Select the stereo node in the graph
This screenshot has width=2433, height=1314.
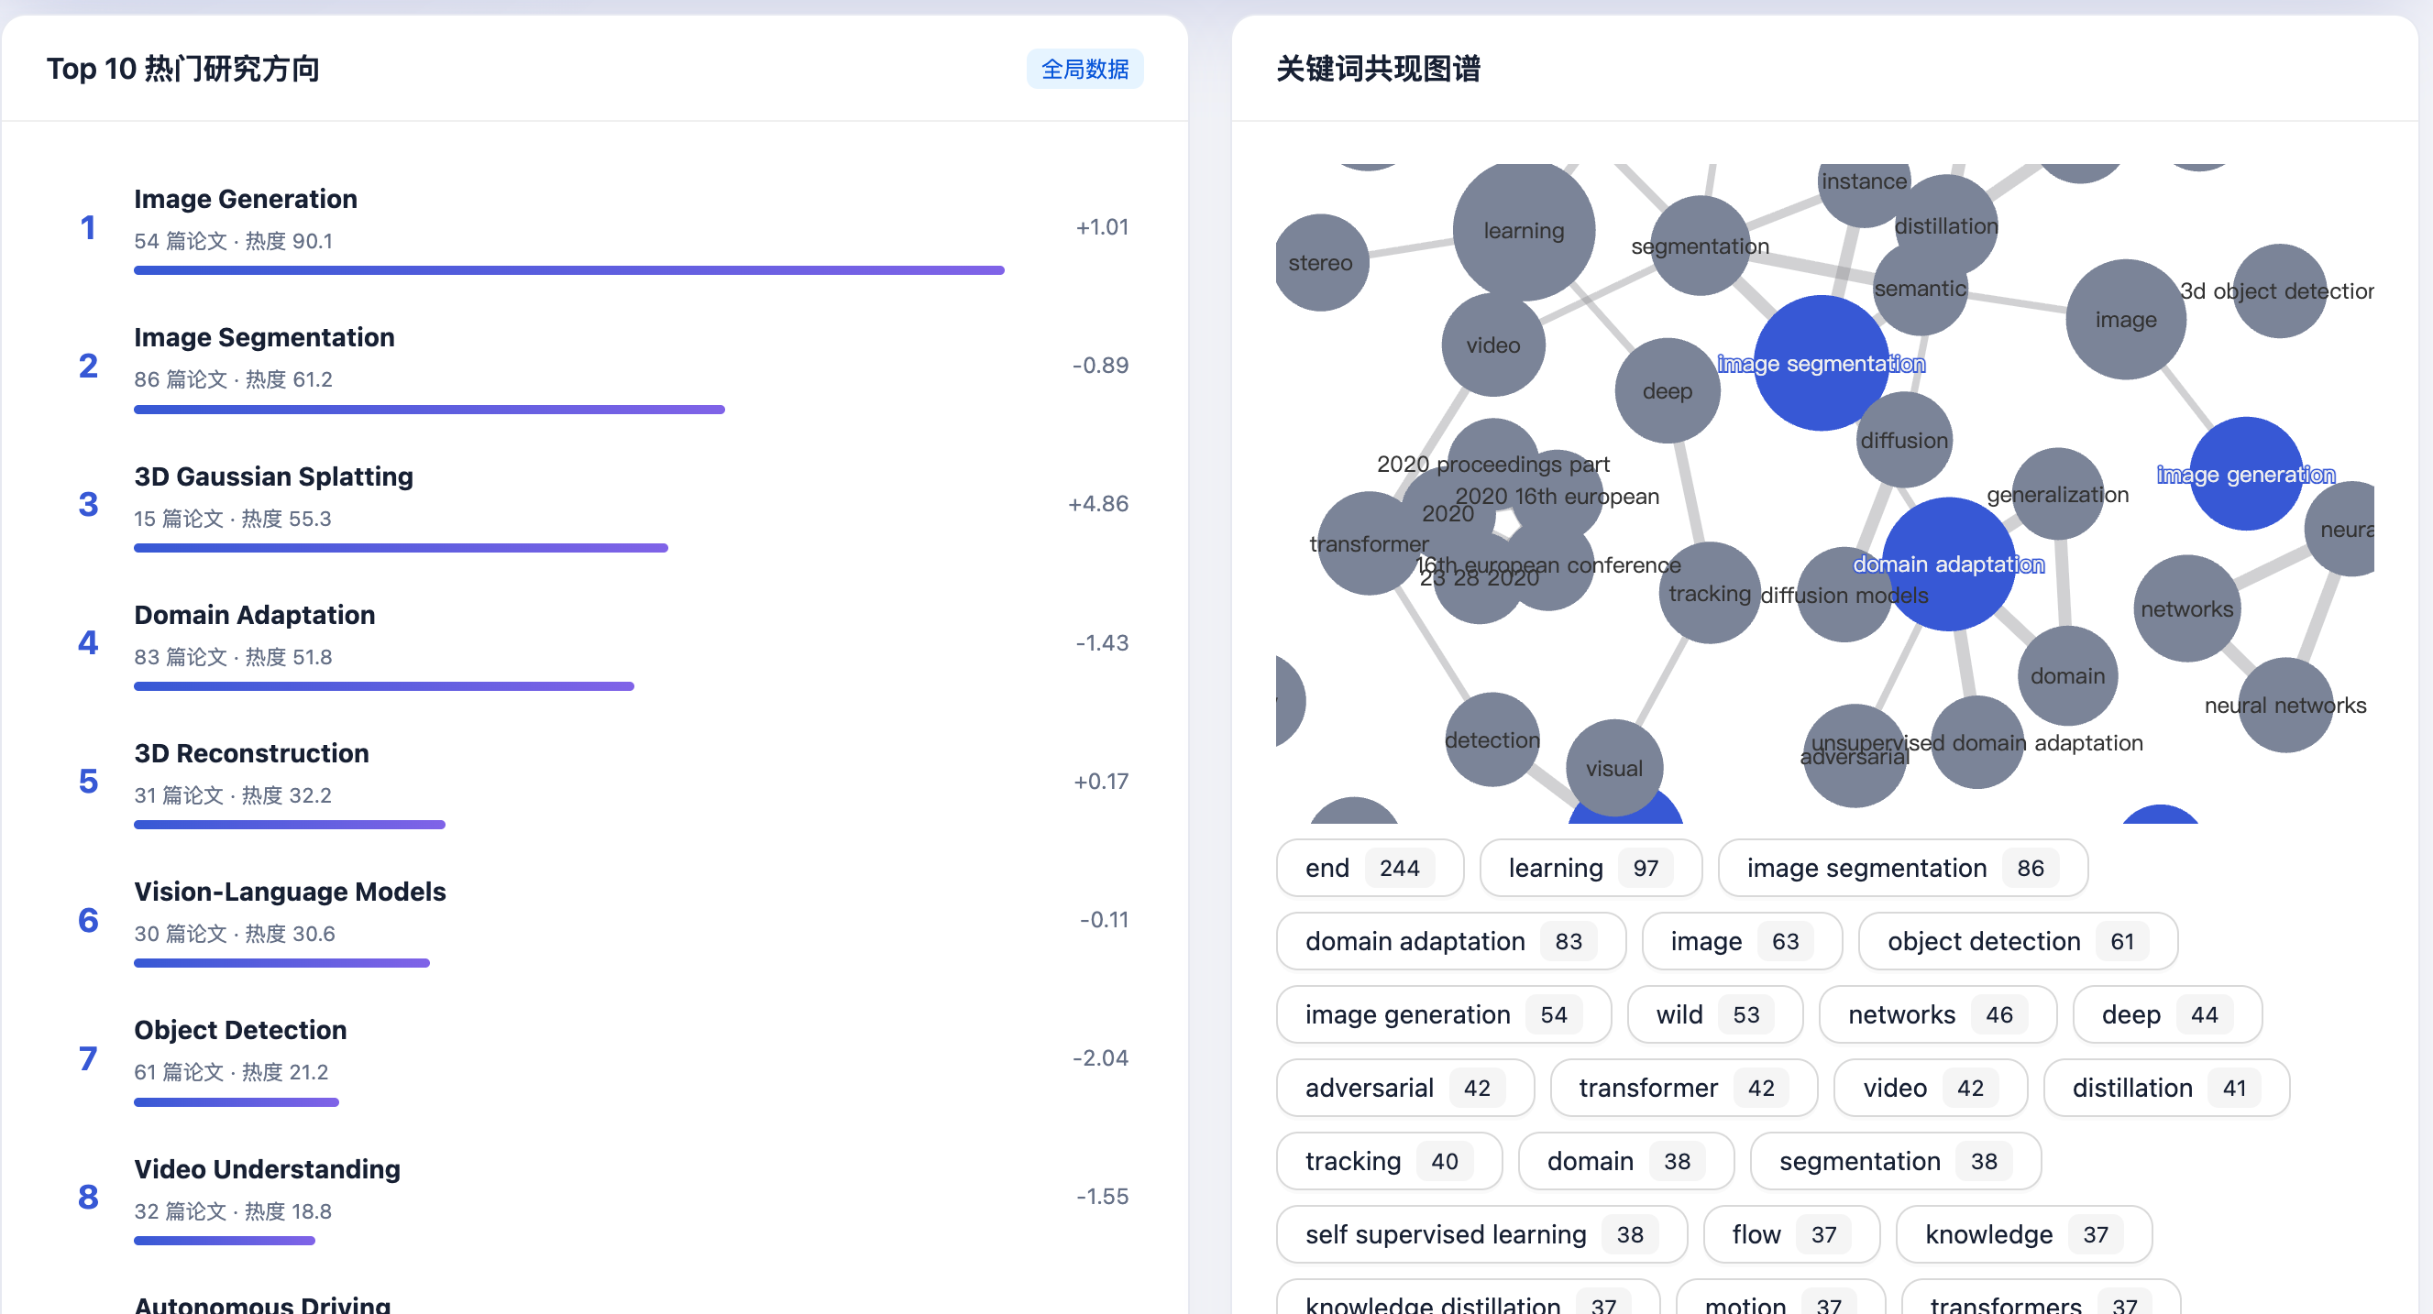point(1320,262)
